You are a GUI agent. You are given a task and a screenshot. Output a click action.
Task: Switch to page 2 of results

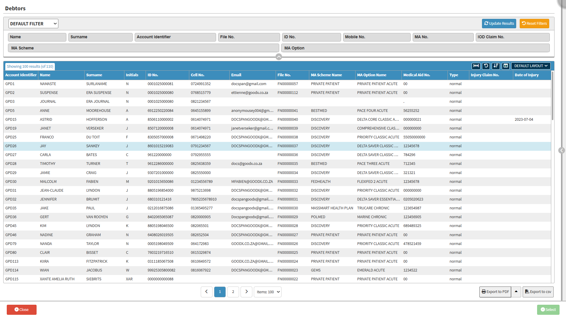point(233,292)
